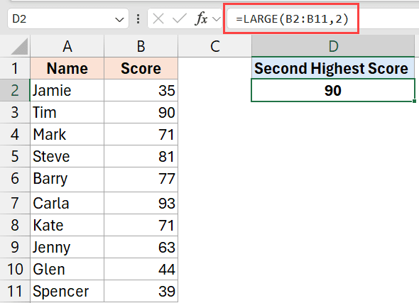Viewport: 419px width, 303px height.
Task: Click the formula bar three-dot drag handle
Action: [x=138, y=19]
